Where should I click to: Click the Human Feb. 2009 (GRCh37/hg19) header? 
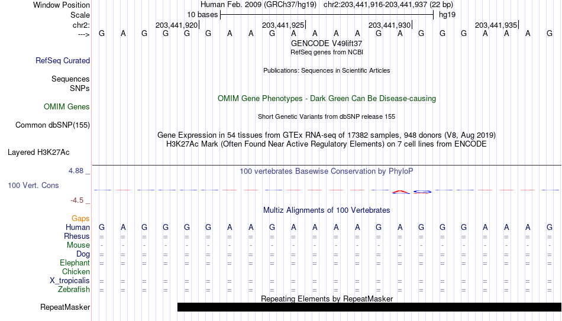(259, 5)
